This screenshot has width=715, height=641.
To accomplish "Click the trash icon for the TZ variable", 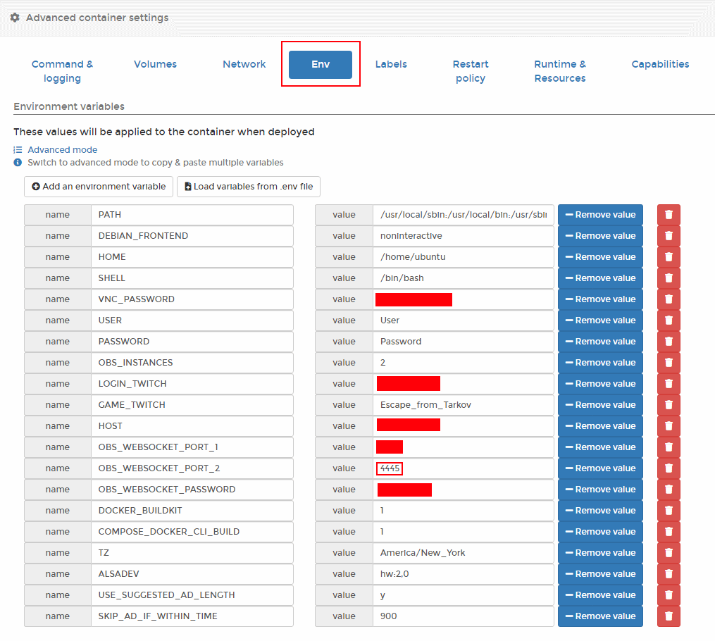I will click(x=669, y=553).
